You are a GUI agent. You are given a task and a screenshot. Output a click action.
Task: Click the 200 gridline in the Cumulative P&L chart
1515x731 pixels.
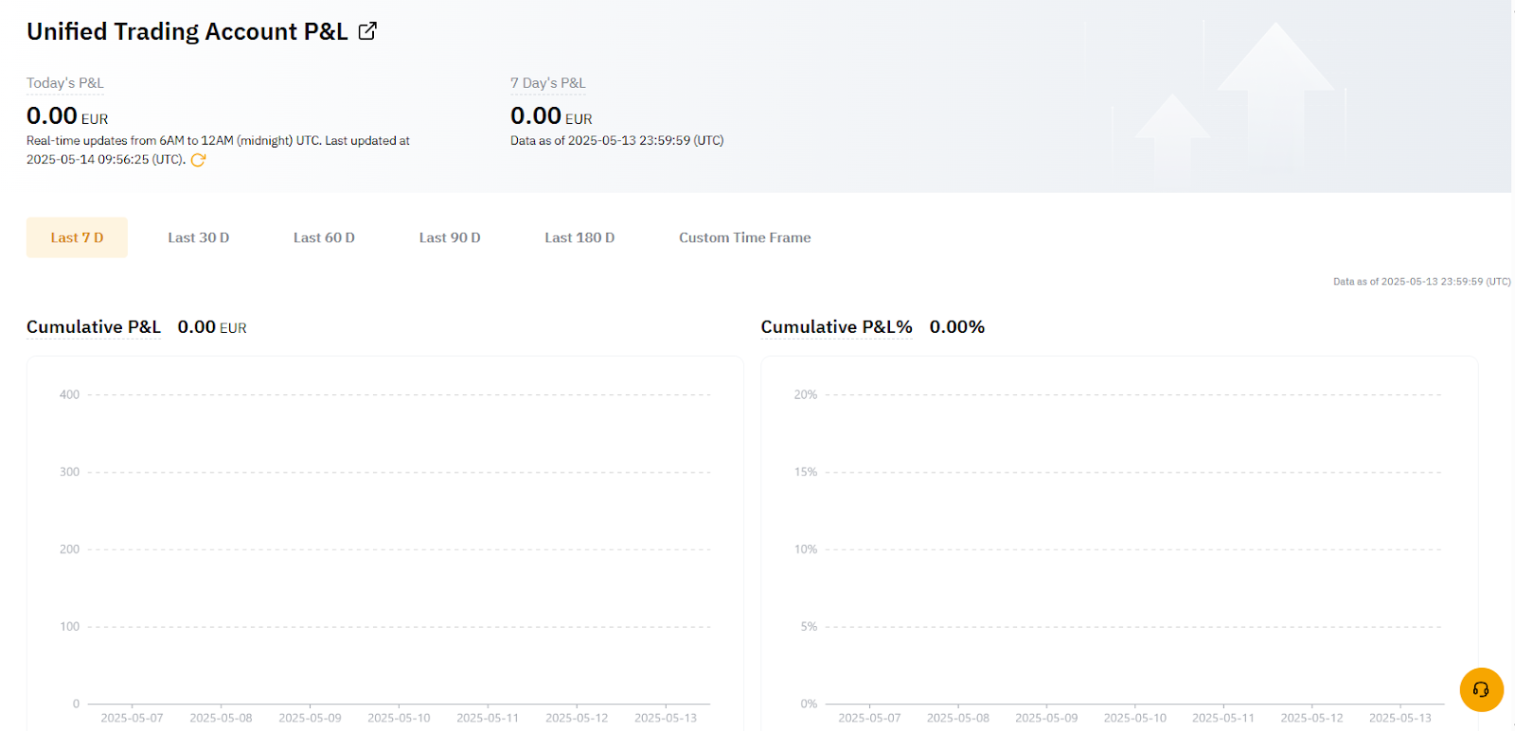tap(398, 549)
